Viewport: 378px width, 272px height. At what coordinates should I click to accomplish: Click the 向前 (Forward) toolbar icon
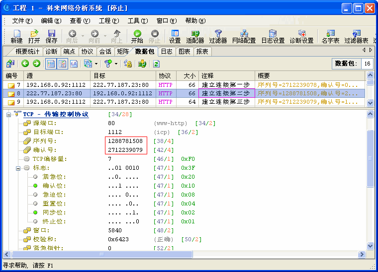point(94,36)
